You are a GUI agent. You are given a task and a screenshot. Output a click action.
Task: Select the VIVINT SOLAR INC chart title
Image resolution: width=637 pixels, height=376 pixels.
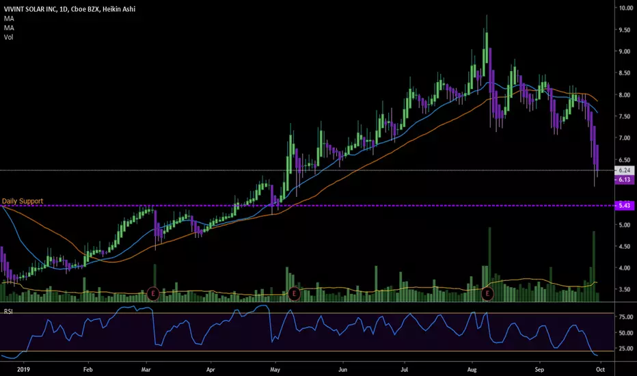tap(70, 9)
